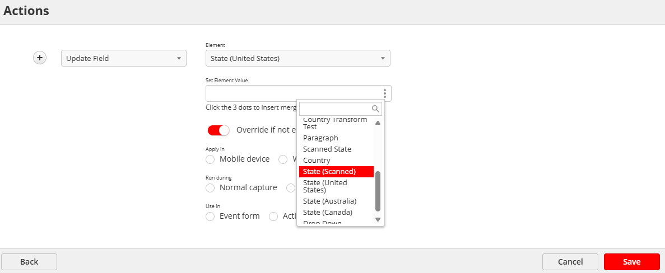Choose Country from the merge field list

point(336,161)
